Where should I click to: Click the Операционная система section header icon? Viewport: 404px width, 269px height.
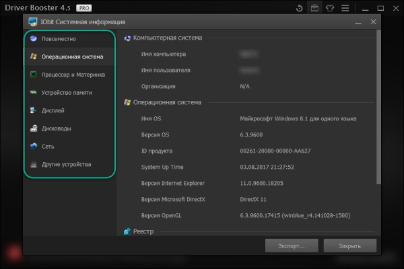coord(127,102)
